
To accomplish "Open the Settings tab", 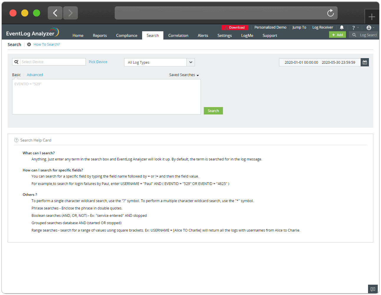I will coord(225,35).
